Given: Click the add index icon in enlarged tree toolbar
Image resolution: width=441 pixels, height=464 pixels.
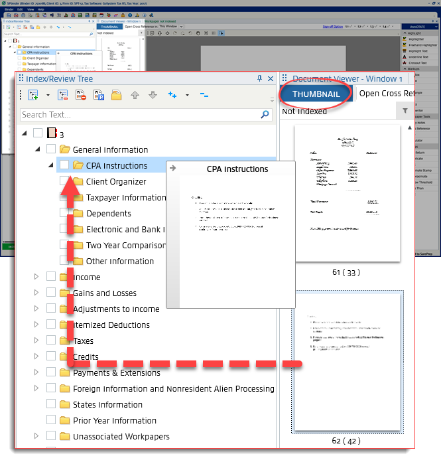Looking at the screenshot, I should click(x=33, y=95).
